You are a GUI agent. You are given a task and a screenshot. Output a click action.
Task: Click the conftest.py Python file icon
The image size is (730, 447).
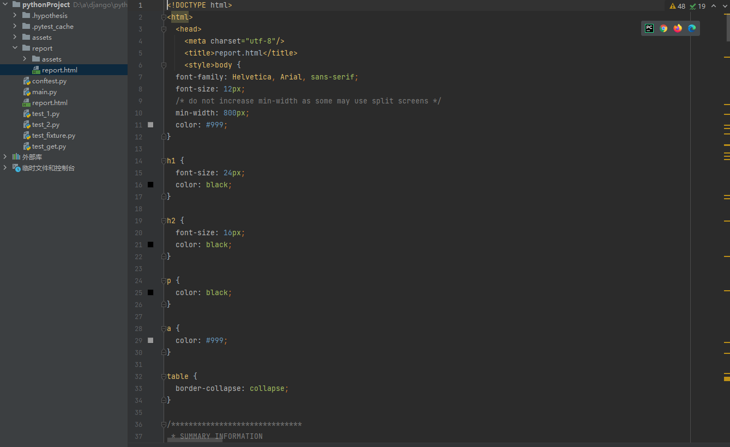coord(26,81)
